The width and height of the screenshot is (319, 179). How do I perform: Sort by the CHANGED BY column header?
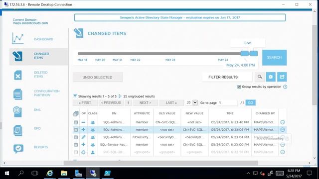click(265, 113)
